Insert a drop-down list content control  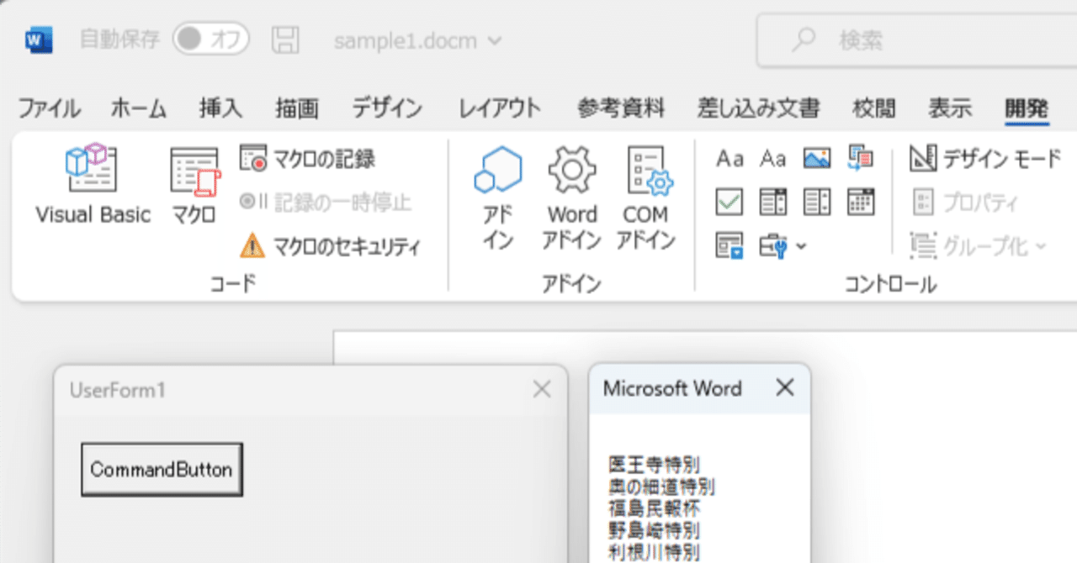[816, 202]
